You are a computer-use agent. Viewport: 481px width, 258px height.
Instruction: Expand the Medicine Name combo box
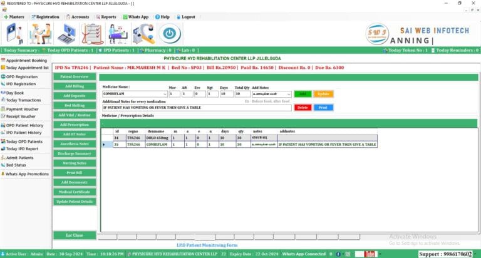[x=165, y=94]
